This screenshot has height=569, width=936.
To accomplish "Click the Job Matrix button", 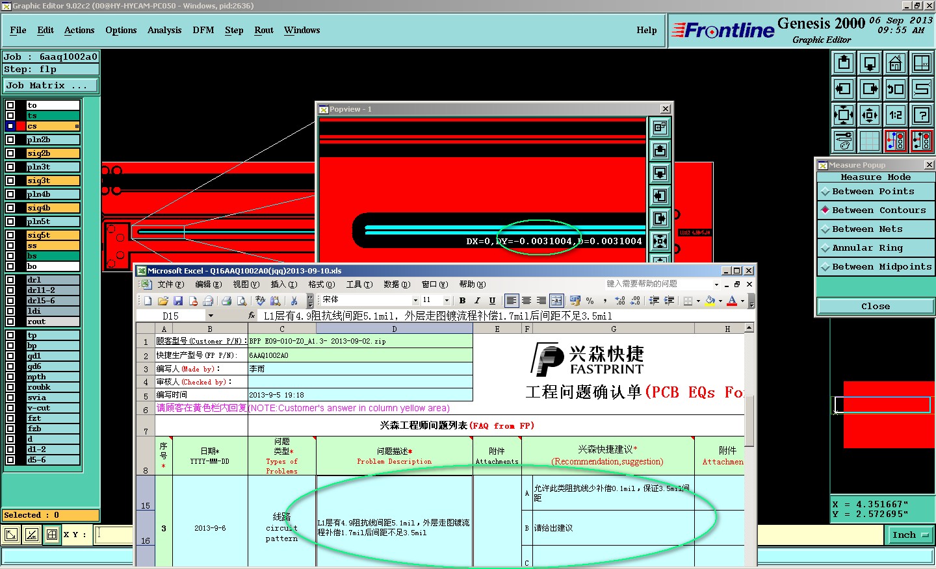I will [51, 86].
